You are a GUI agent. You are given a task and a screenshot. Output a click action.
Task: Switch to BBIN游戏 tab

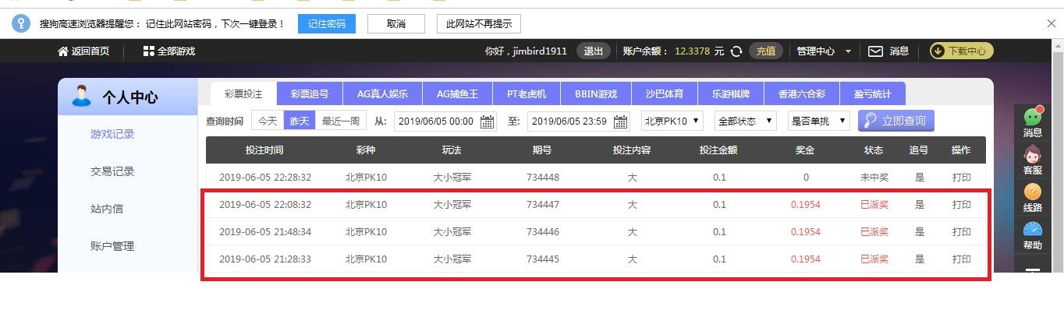596,93
